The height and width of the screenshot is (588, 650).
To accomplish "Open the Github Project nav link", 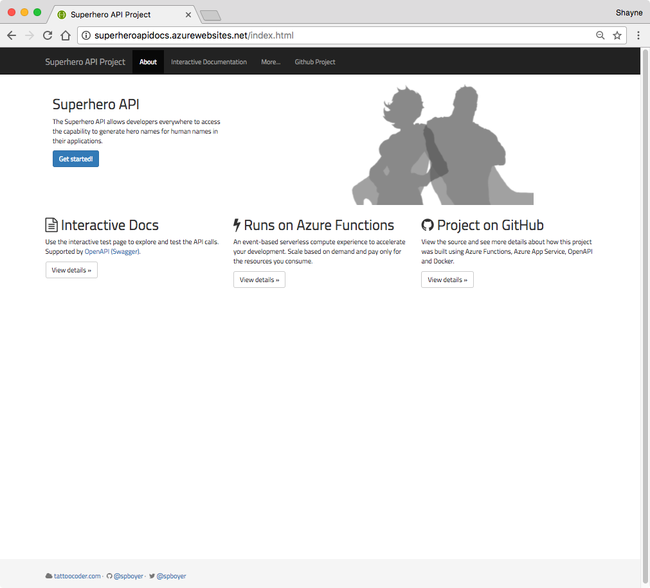I will pos(315,62).
